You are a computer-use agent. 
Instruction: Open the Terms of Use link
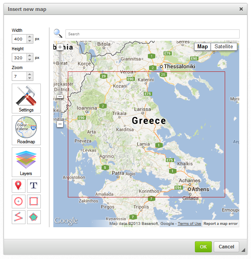(x=189, y=224)
